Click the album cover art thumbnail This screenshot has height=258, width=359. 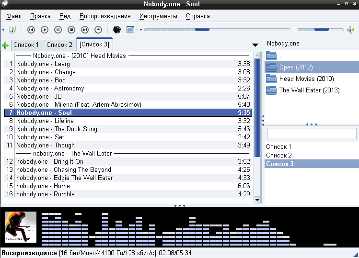click(21, 227)
